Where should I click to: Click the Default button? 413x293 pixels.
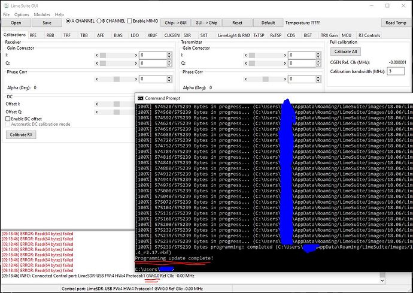coord(268,23)
